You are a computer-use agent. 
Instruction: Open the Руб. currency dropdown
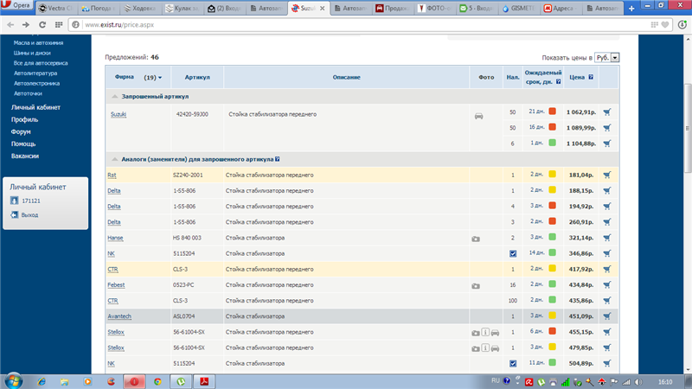[607, 57]
